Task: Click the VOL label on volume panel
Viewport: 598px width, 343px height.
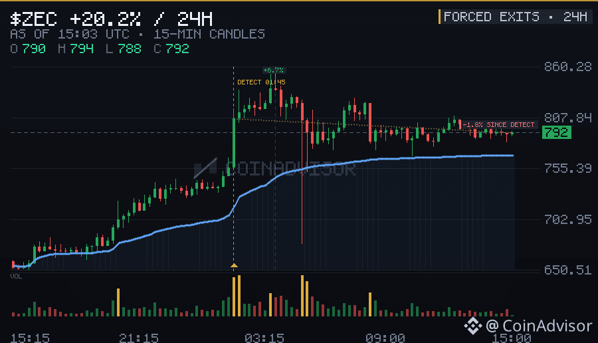Action: [16, 277]
